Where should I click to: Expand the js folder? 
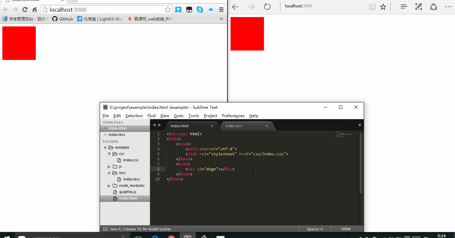tap(109, 167)
